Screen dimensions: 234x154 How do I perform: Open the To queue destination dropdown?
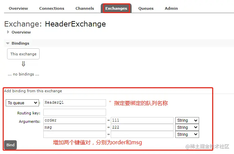22,103
